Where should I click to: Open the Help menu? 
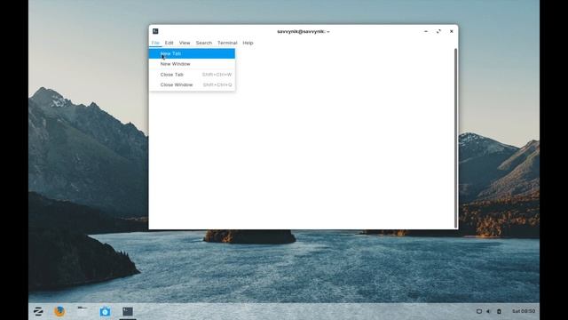click(248, 43)
